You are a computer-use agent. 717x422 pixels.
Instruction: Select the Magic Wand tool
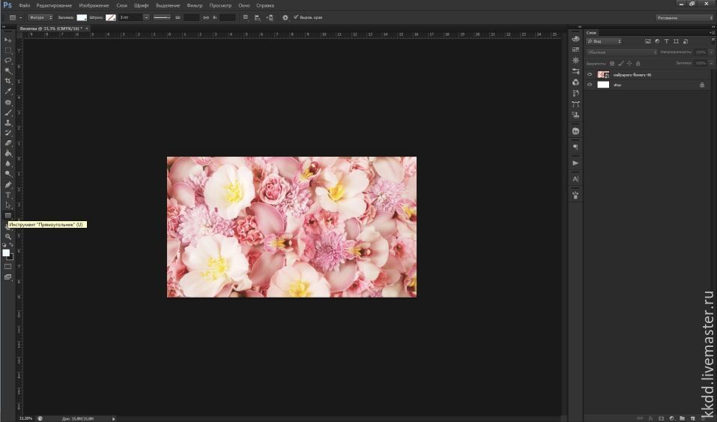pyautogui.click(x=8, y=71)
